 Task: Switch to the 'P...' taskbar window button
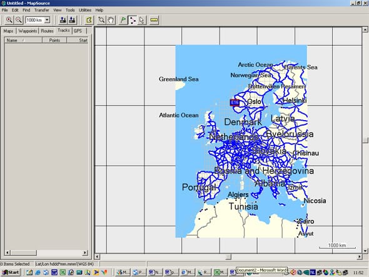point(139,272)
